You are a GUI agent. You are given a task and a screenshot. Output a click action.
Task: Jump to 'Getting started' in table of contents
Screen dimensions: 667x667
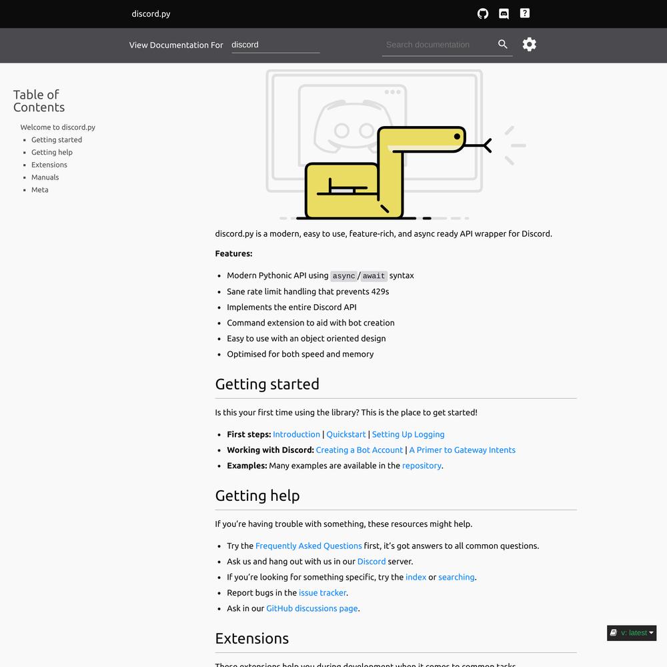[x=57, y=139]
